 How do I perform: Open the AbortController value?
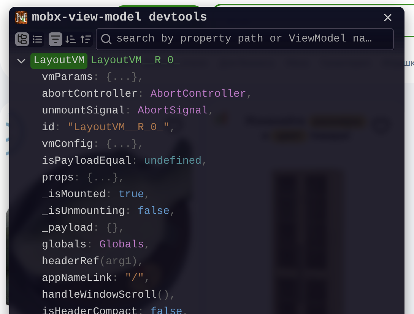(198, 94)
